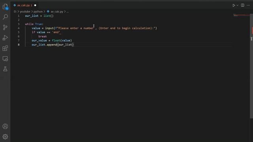Image resolution: width=253 pixels, height=142 pixels.
Task: Open Run and Debug view icon
Action: point(5,38)
